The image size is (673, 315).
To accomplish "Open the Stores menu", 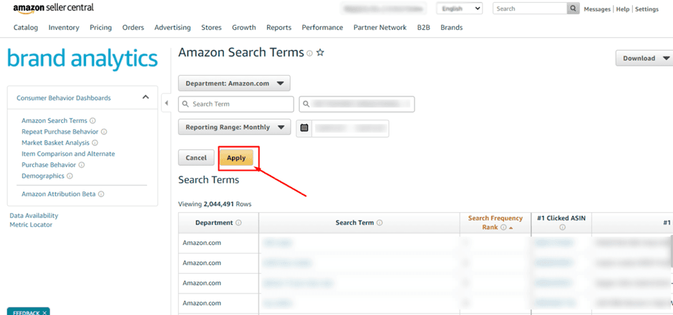I will point(212,27).
